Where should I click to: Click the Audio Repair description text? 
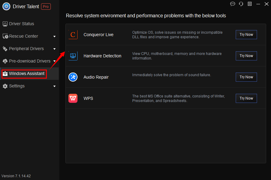point(172,75)
